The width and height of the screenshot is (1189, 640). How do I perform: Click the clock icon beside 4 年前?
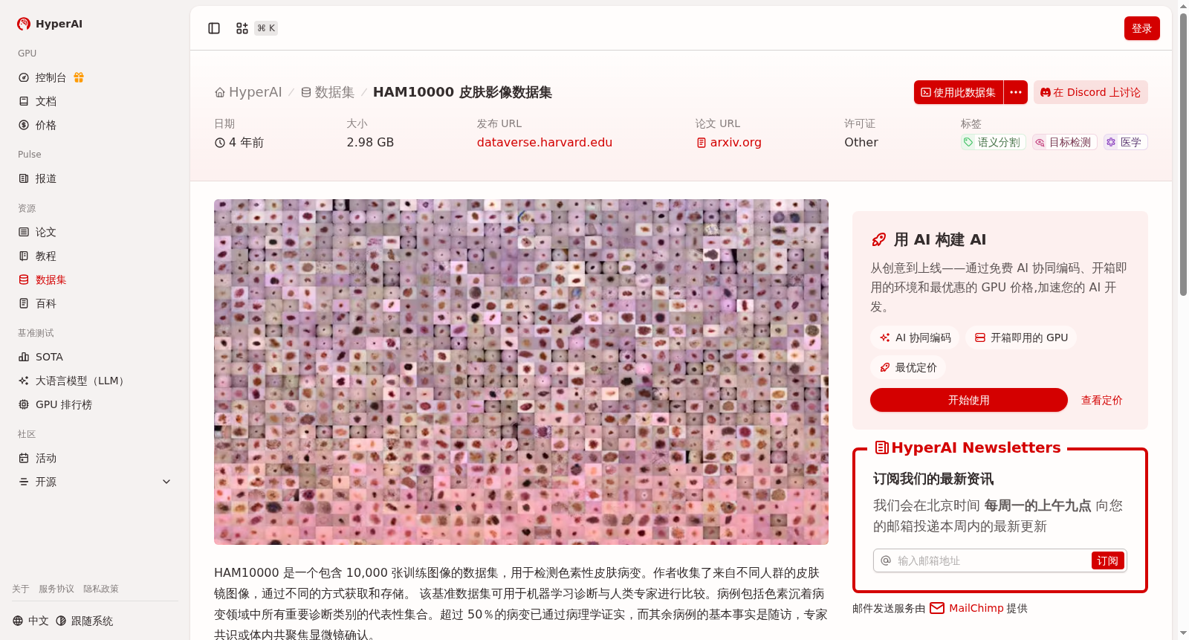coord(220,143)
